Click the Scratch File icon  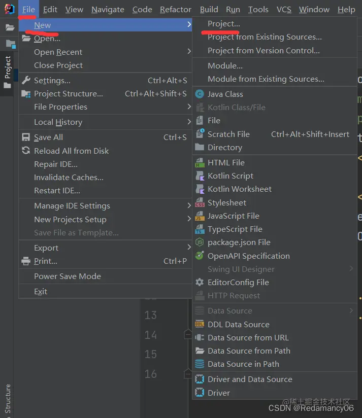(200, 133)
